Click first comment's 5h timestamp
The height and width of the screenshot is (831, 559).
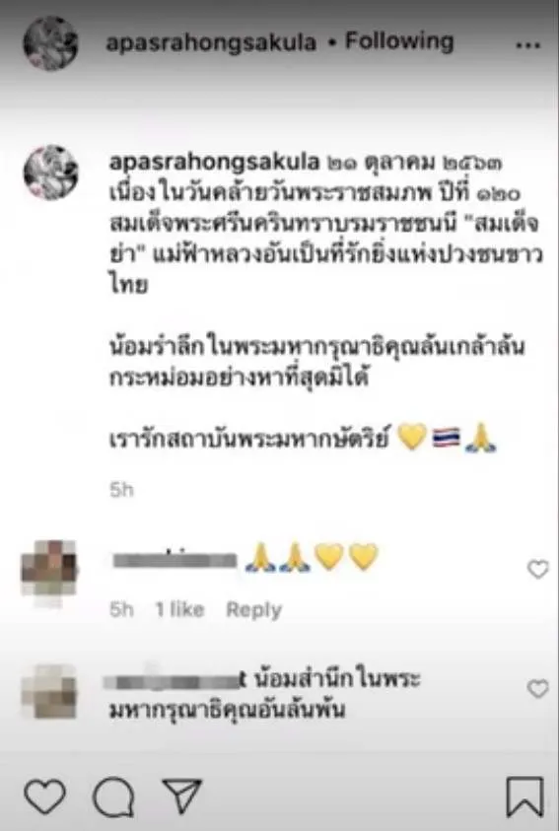(121, 609)
